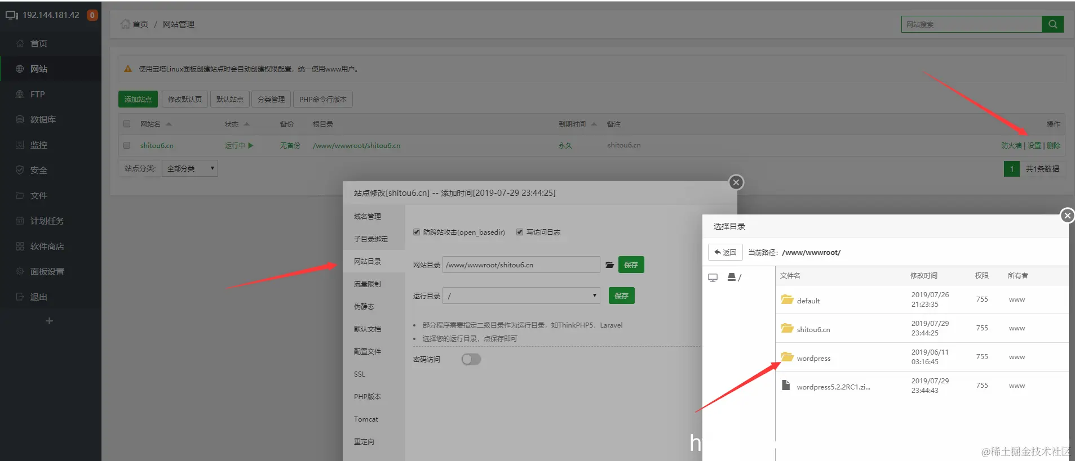Switch to the PHP版本 tab

click(374, 396)
